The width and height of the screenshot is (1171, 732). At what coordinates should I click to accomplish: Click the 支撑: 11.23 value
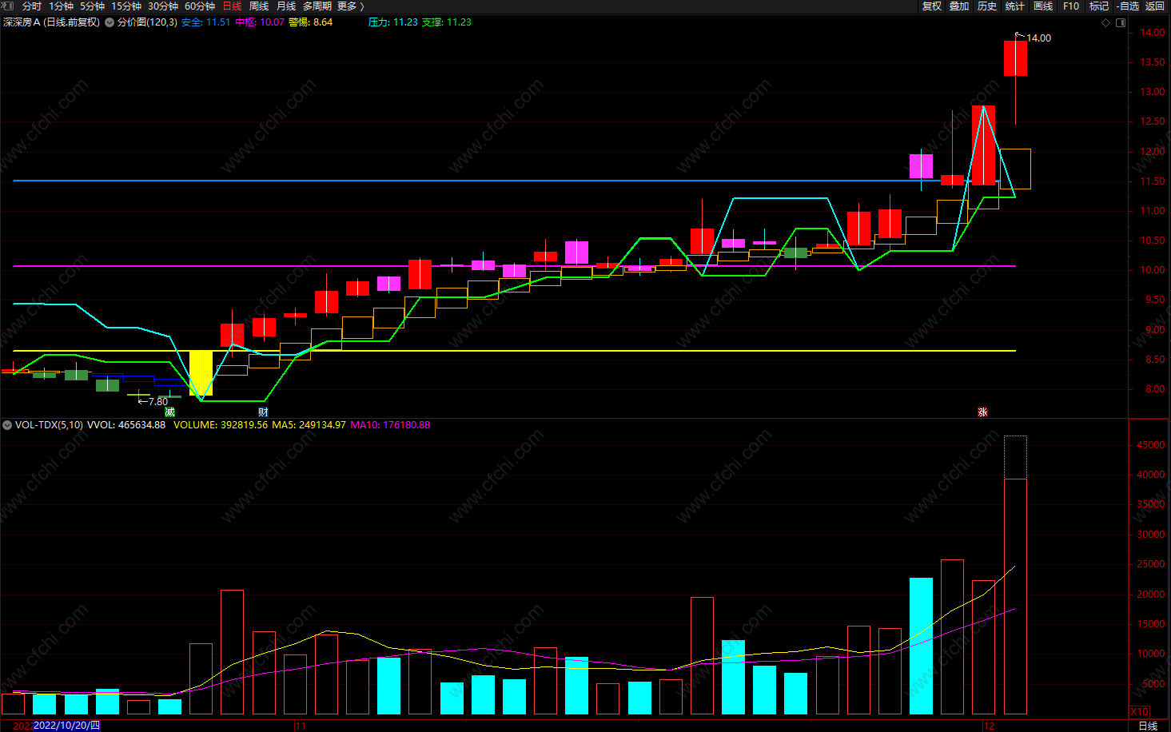tap(447, 22)
